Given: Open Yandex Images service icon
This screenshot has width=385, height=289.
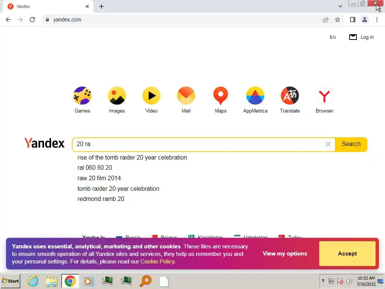Looking at the screenshot, I should point(117,96).
